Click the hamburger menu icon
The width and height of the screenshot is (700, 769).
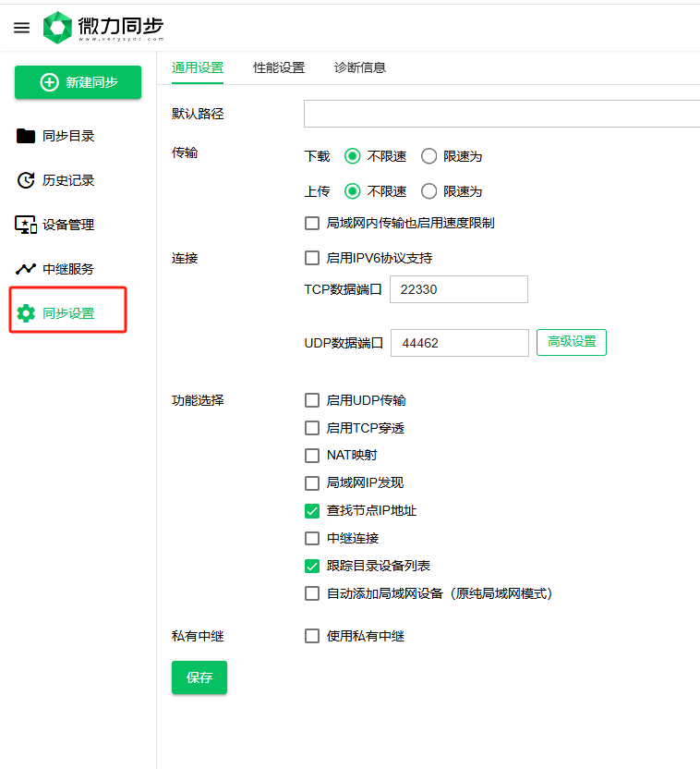point(21,28)
